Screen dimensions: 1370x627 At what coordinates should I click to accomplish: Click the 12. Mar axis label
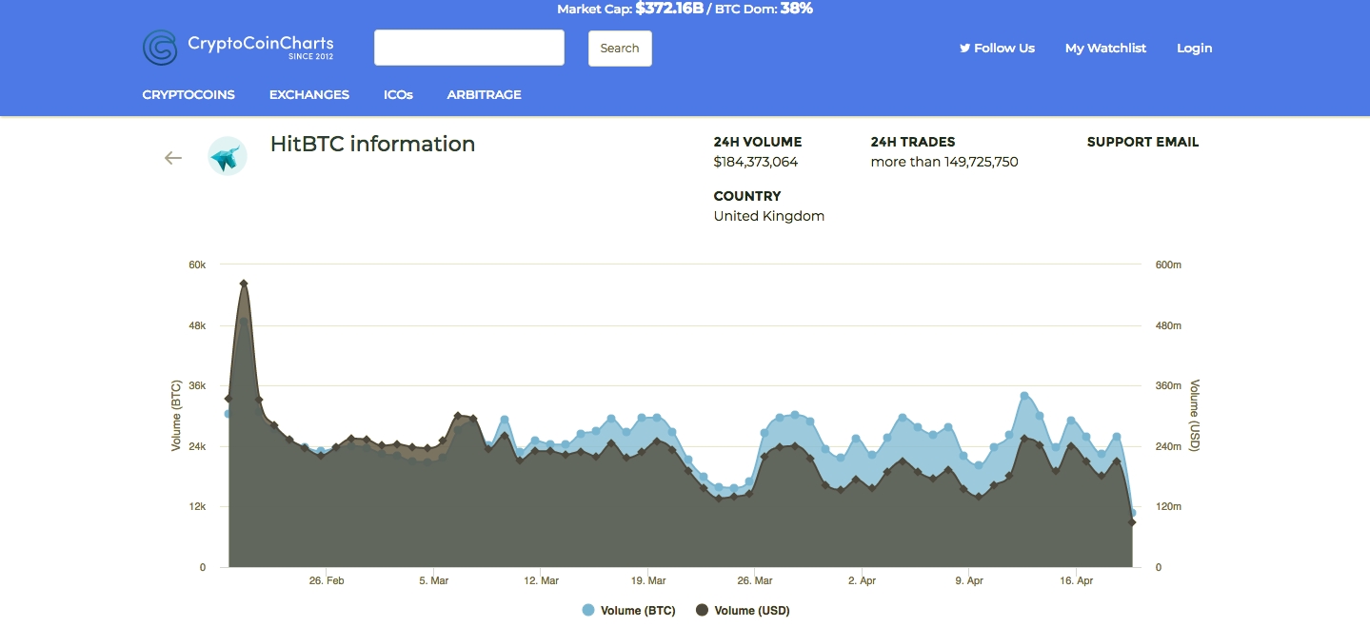542,580
